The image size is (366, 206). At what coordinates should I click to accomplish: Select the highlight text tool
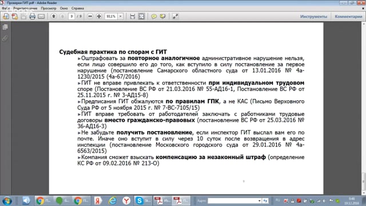(x=162, y=17)
